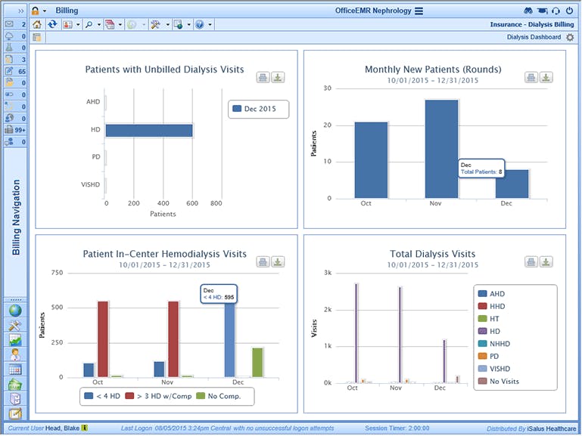Toggle the HT series in legend
The image size is (582, 436).
[488, 319]
